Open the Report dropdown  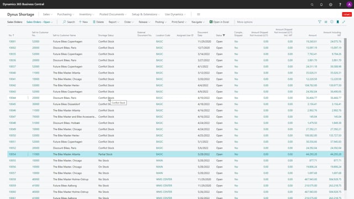click(114, 22)
